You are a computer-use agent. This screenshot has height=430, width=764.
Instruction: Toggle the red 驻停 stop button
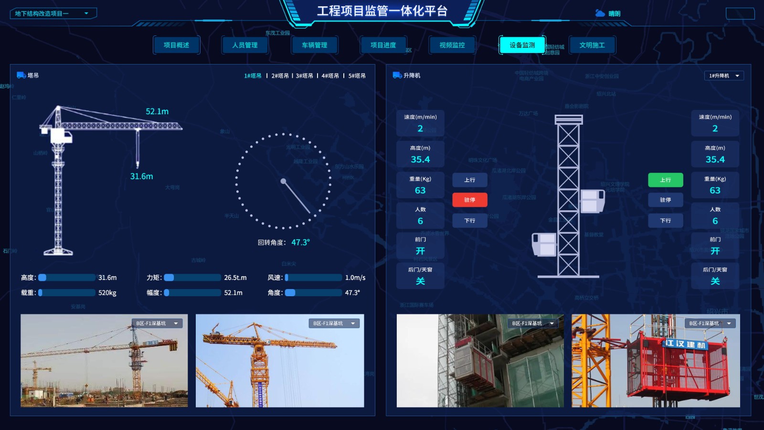pos(470,200)
